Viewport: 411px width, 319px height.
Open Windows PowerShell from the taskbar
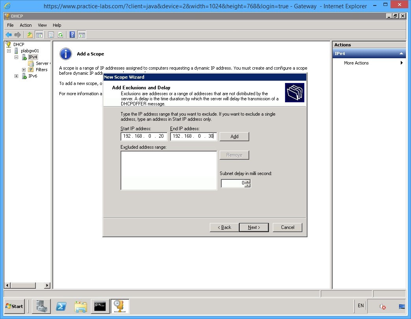[61, 306]
